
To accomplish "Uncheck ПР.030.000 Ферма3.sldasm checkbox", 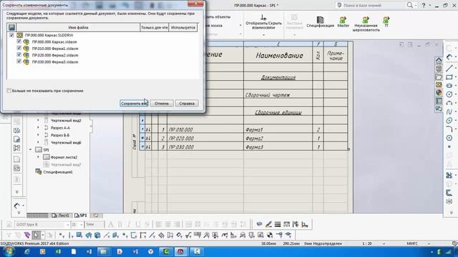I will 19,61.
